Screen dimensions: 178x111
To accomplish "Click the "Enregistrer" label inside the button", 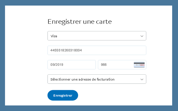I will click(x=63, y=95).
